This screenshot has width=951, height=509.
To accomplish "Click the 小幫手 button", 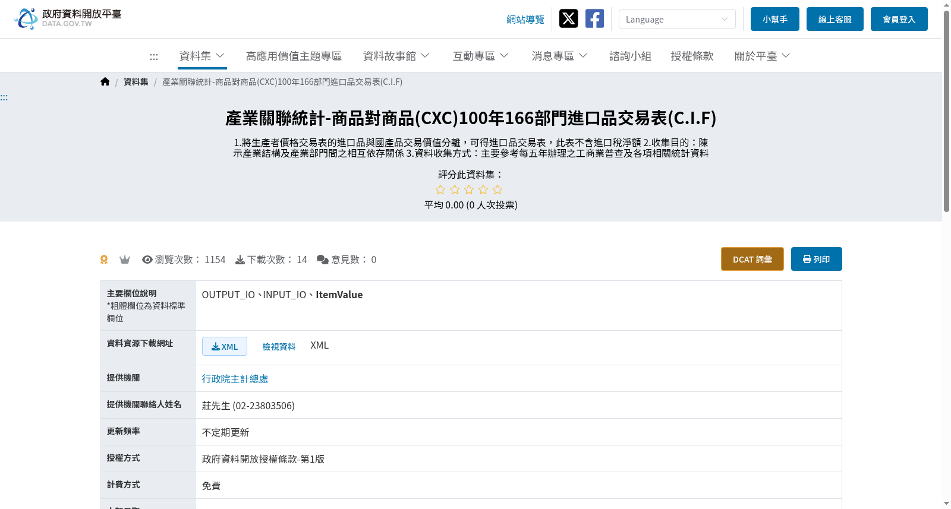I will 775,19.
